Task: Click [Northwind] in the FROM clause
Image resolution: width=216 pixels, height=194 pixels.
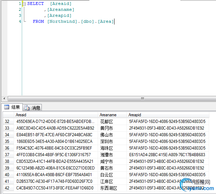Action: pyautogui.click(x=62, y=21)
